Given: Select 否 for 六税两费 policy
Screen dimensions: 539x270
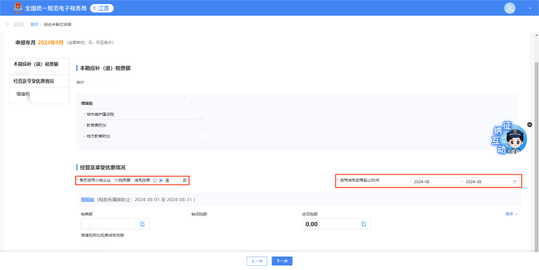Looking at the screenshot, I should (x=178, y=180).
